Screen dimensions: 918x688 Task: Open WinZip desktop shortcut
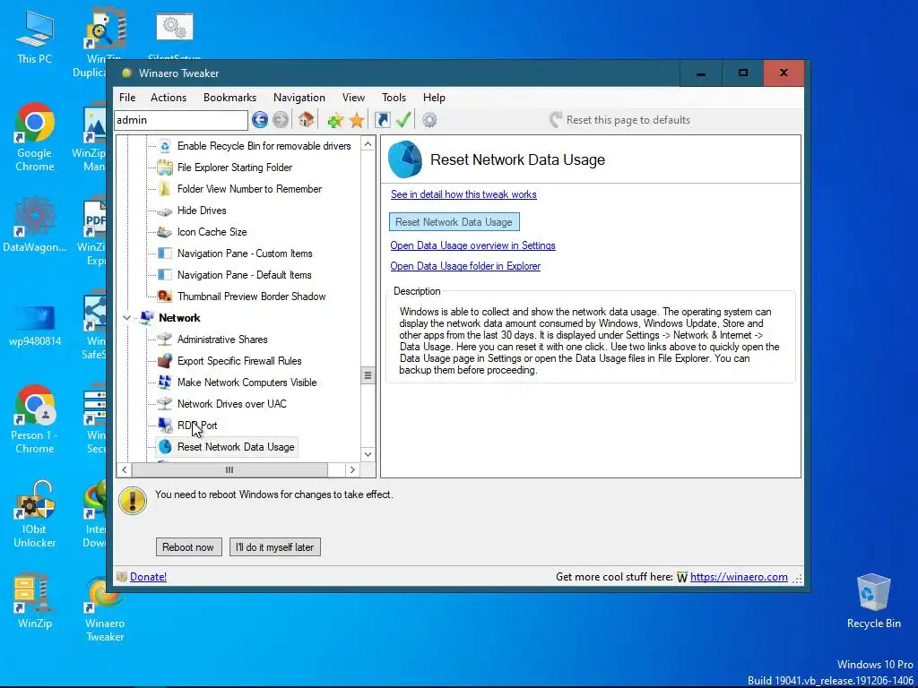click(35, 601)
